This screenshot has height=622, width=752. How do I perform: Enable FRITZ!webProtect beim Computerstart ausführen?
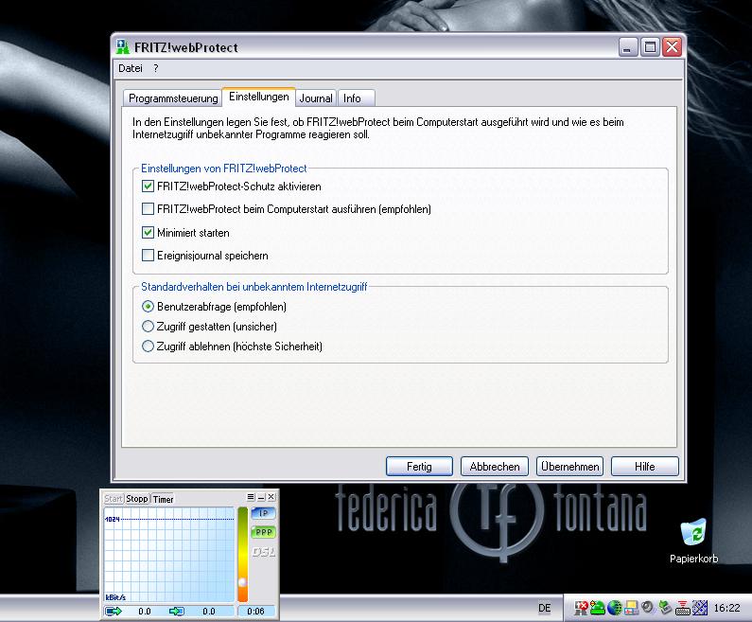pyautogui.click(x=148, y=209)
